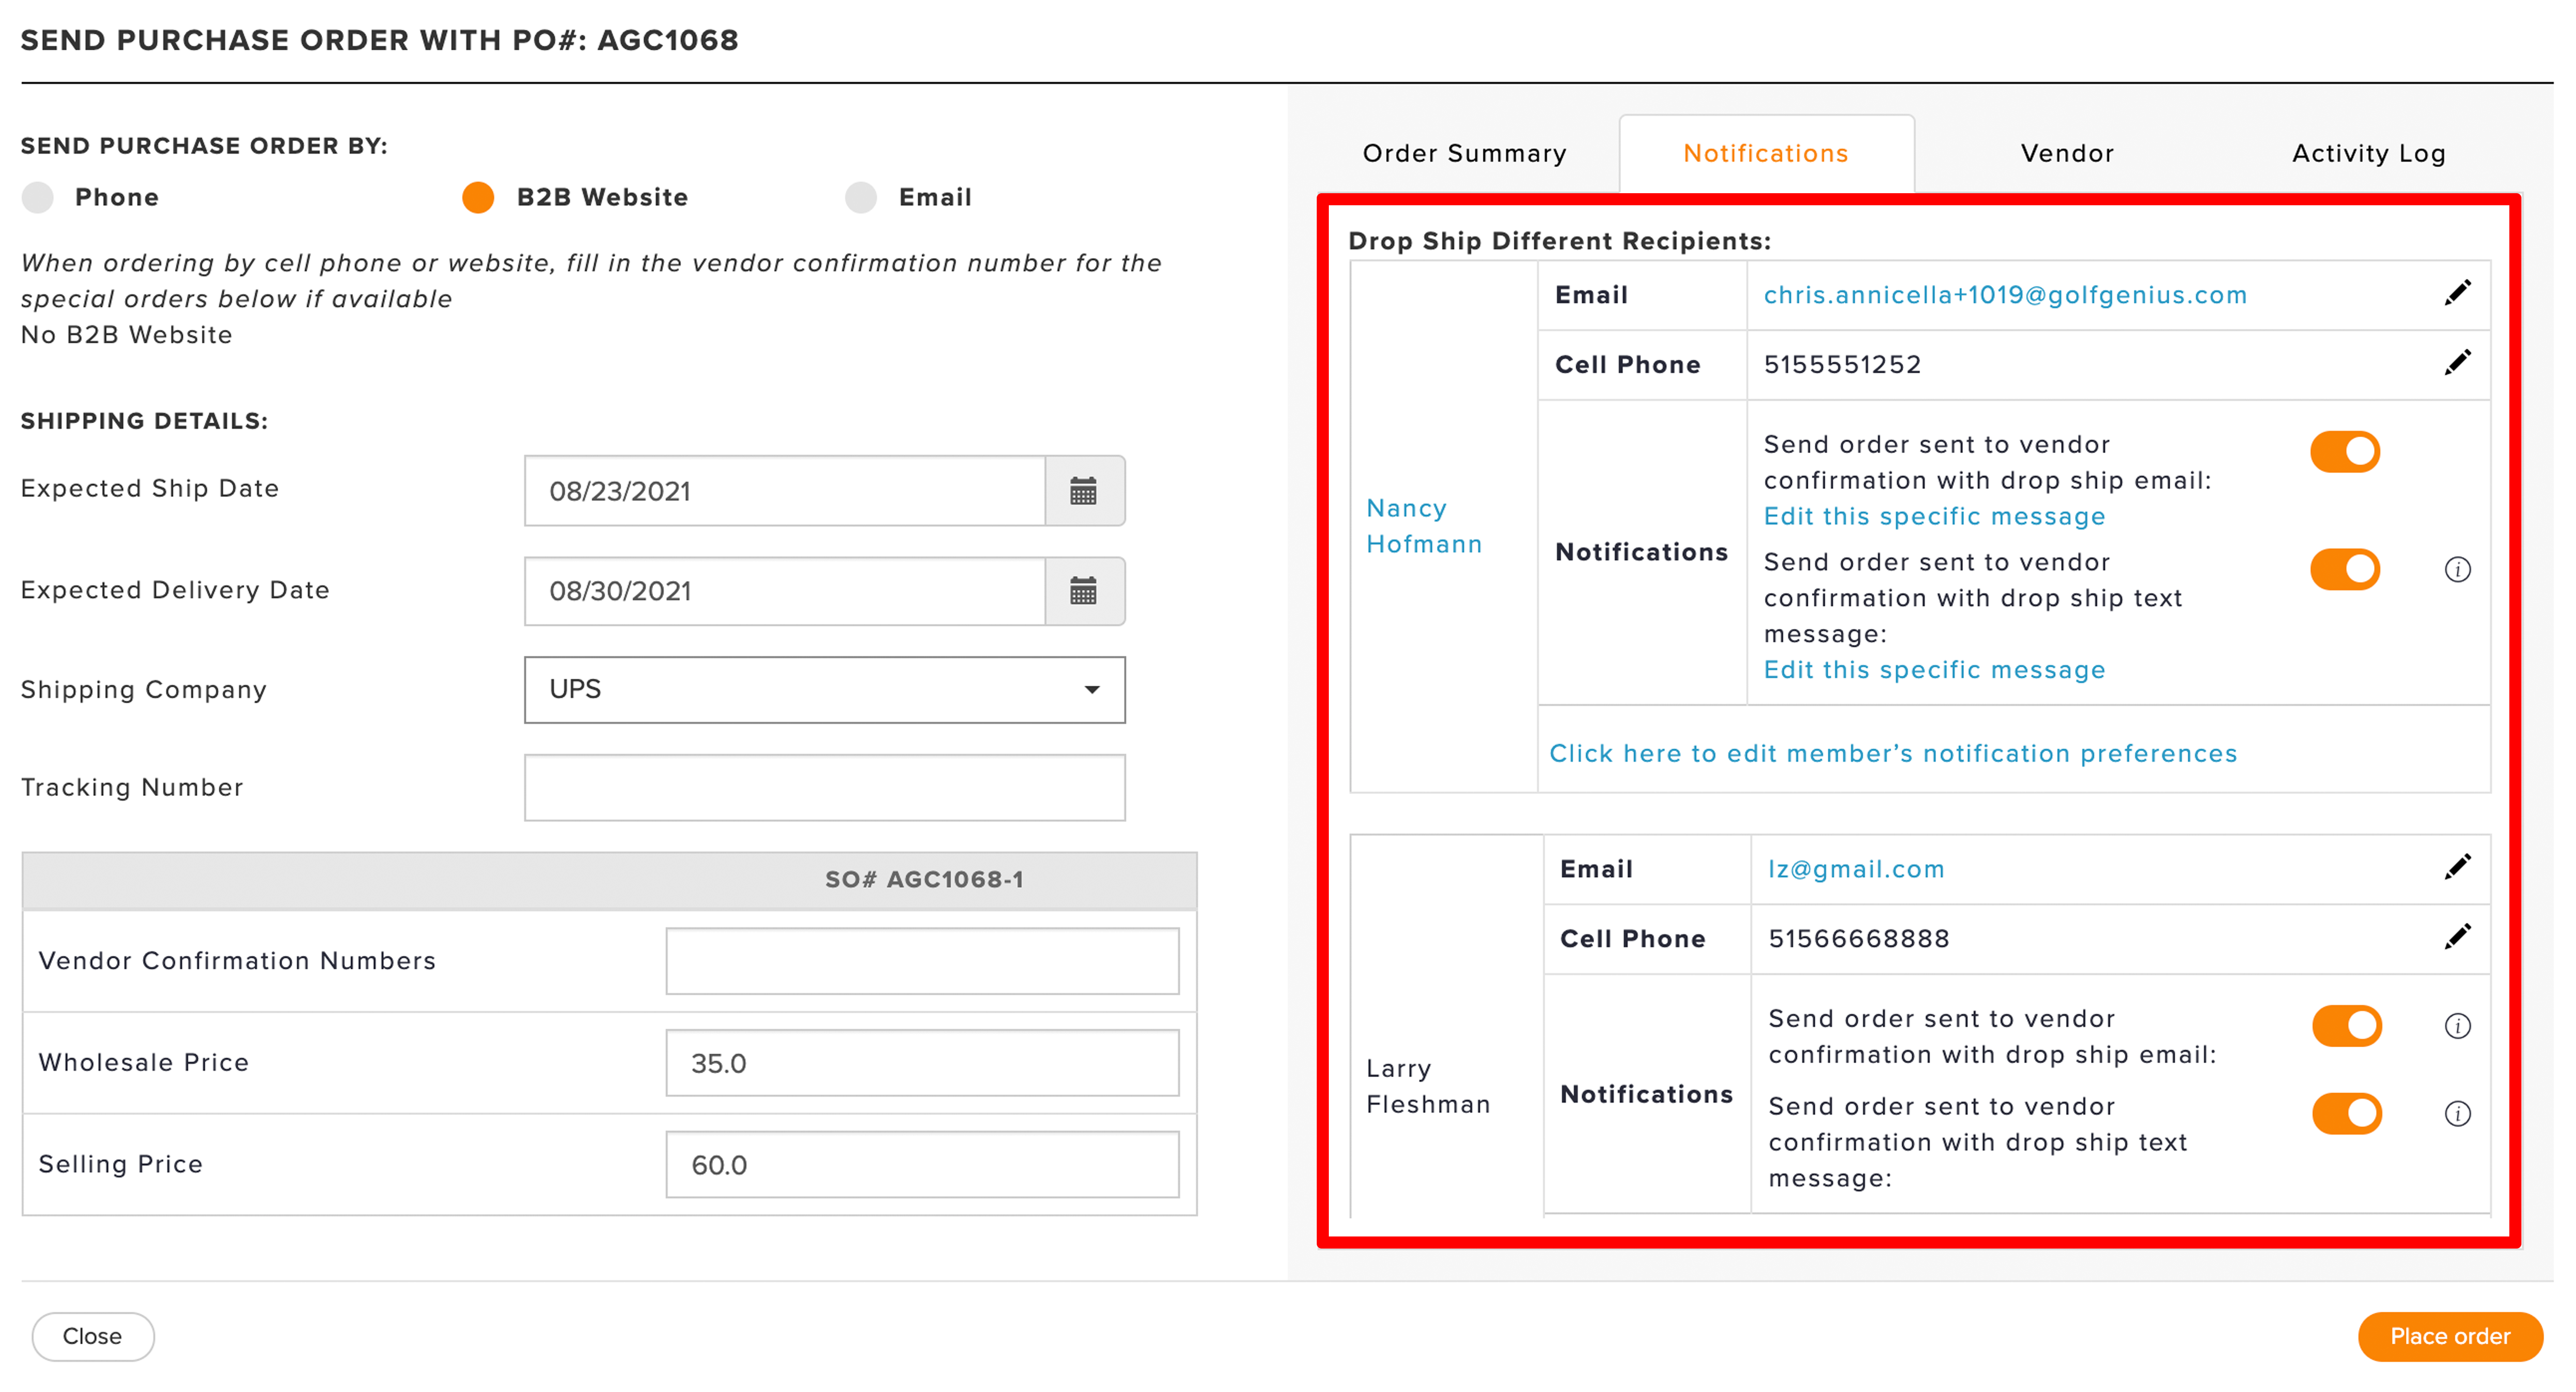
Task: Click here to edit member's notification preferences
Action: click(x=1893, y=753)
